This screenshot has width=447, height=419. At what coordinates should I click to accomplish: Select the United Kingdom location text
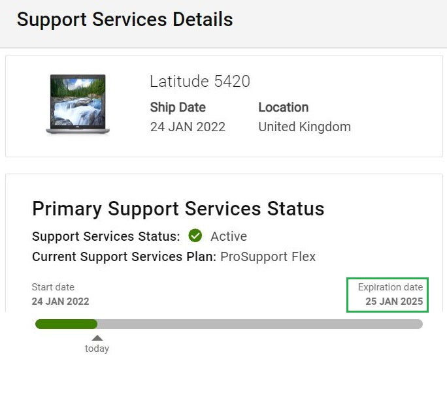(305, 127)
